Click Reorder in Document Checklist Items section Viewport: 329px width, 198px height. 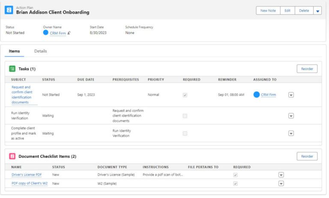tap(307, 156)
